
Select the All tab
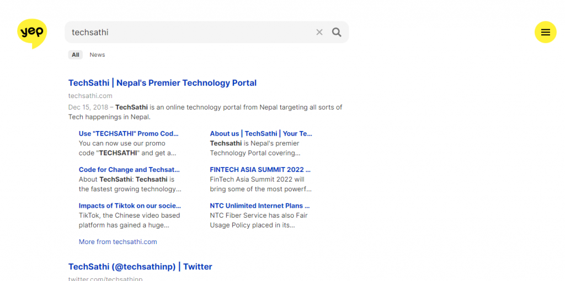point(75,55)
